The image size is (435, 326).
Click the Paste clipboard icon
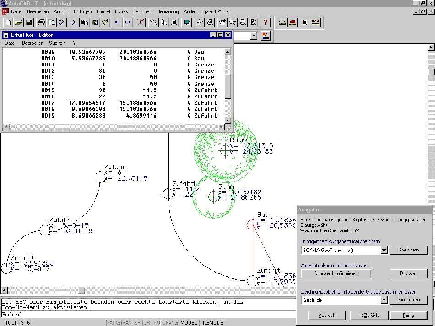pyautogui.click(x=95, y=22)
